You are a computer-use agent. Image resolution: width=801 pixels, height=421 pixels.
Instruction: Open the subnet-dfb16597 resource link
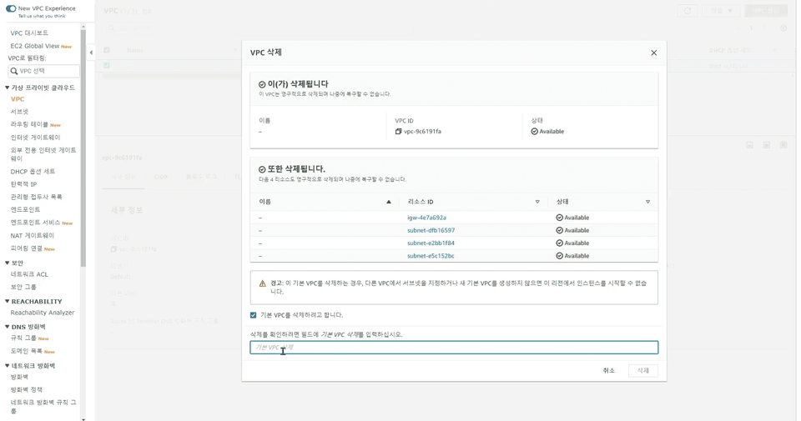431,230
